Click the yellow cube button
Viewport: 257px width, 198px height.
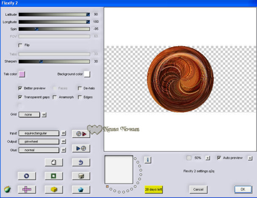click(x=54, y=190)
